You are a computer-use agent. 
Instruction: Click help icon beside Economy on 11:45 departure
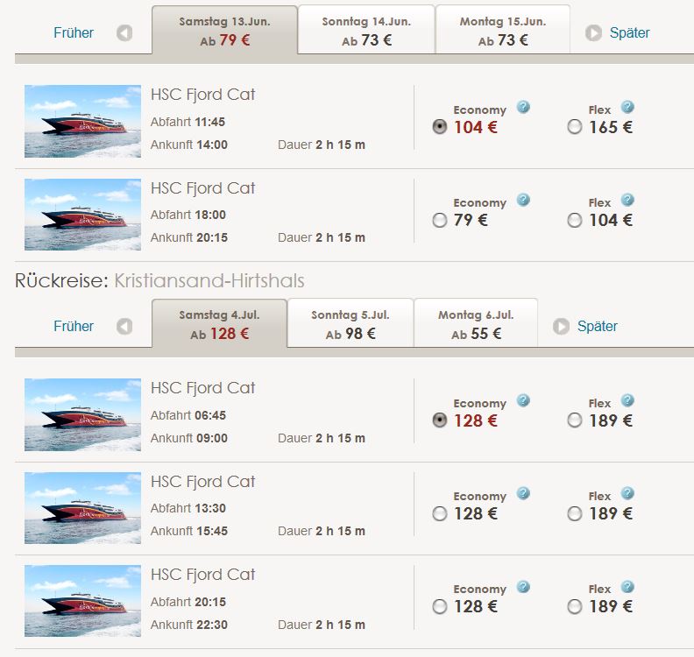coord(523,108)
